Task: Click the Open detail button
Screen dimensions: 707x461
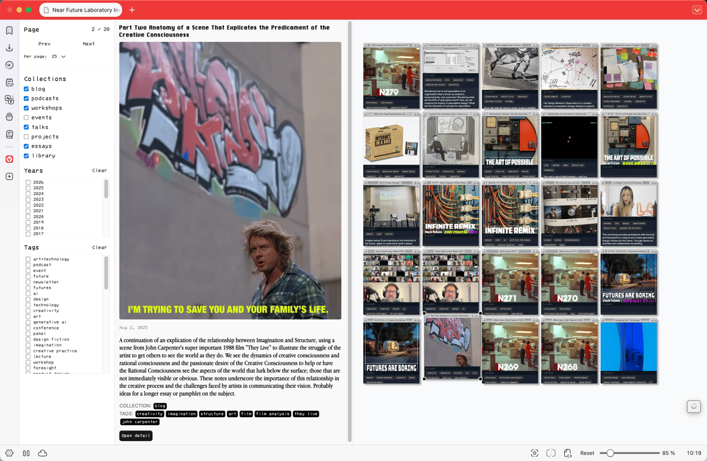Action: coord(136,436)
